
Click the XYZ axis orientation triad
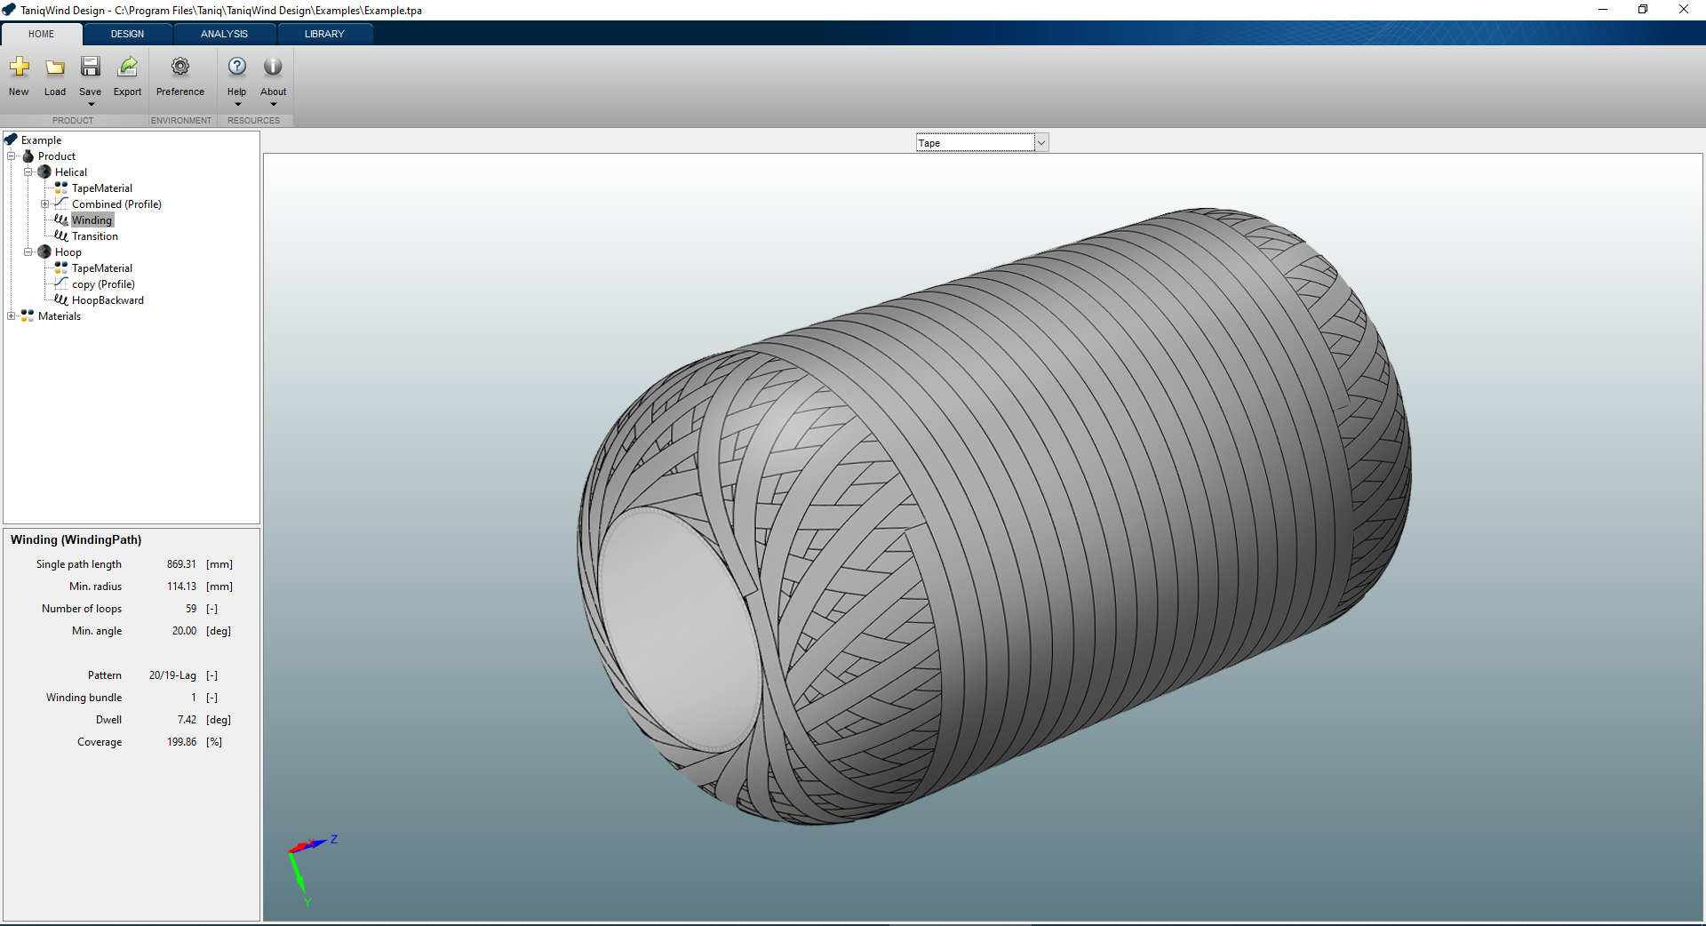point(311,869)
